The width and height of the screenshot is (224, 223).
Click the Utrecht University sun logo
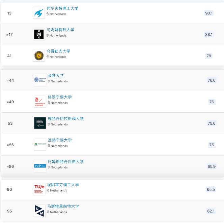coord(39,55)
